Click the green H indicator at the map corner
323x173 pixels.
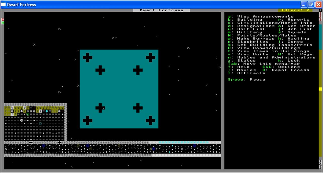[3, 23]
